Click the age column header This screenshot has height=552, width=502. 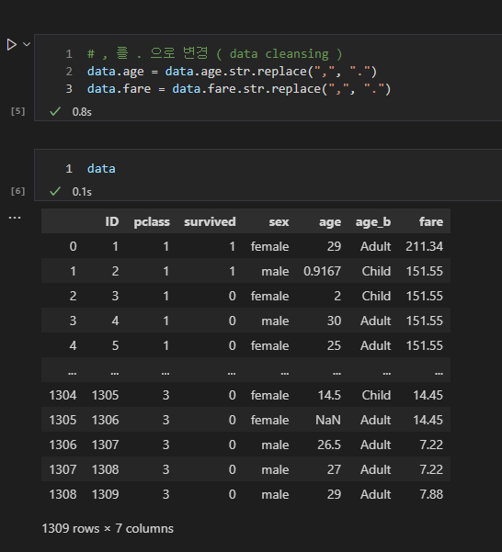(x=330, y=222)
